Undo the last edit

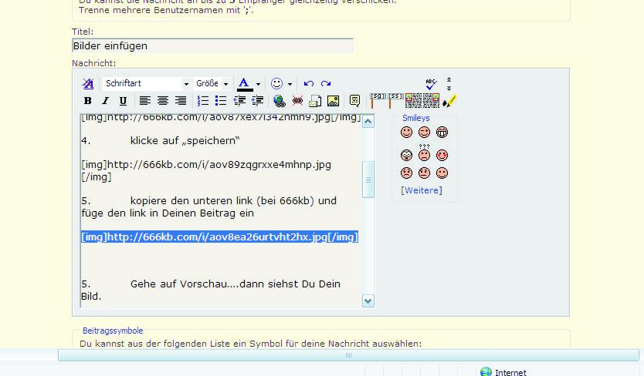pyautogui.click(x=308, y=84)
